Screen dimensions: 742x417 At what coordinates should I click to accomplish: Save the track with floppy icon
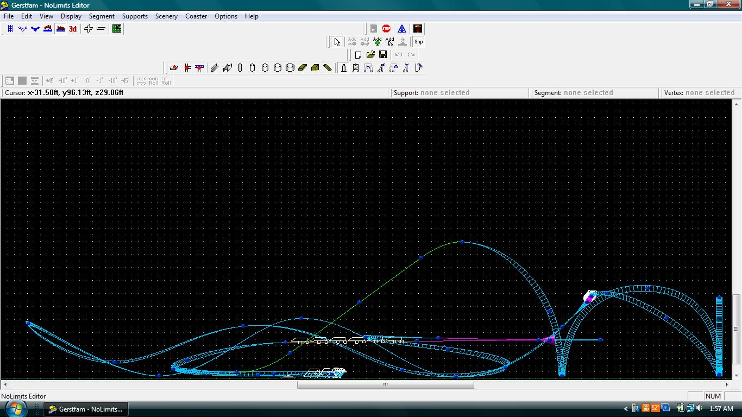[x=383, y=55]
